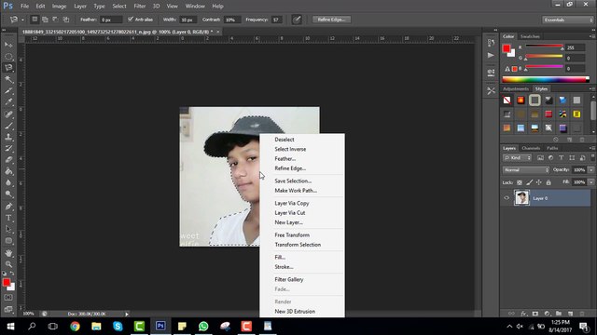Image resolution: width=597 pixels, height=335 pixels.
Task: Select the Magnetic Lasso tool
Action: point(8,68)
